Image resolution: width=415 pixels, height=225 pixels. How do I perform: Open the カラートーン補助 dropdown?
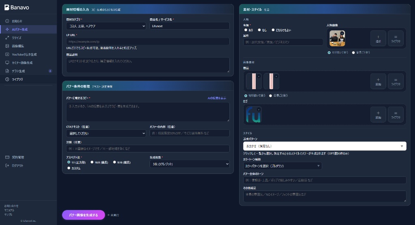(x=282, y=166)
